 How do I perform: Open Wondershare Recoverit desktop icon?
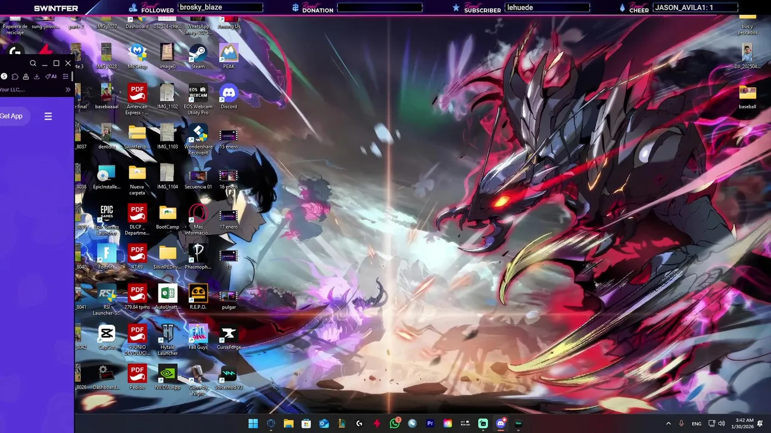pos(198,140)
